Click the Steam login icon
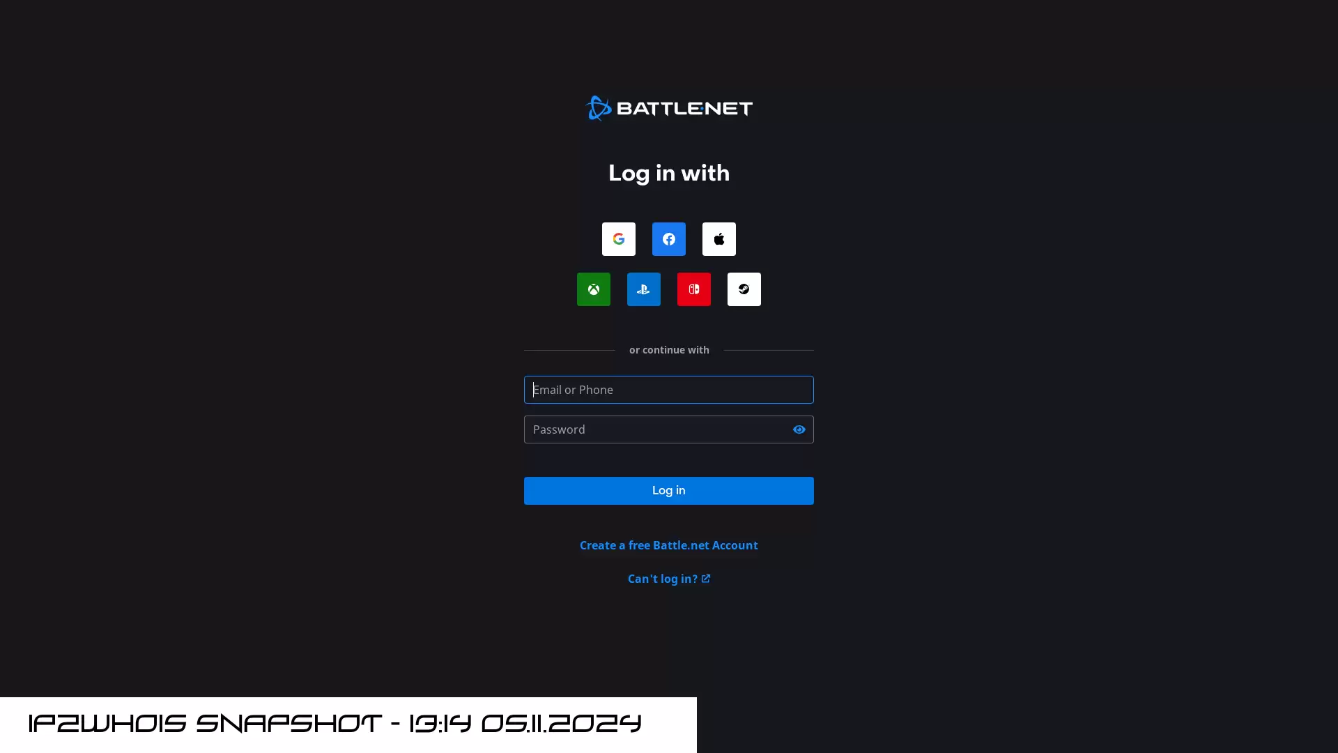The width and height of the screenshot is (1338, 753). tap(744, 289)
